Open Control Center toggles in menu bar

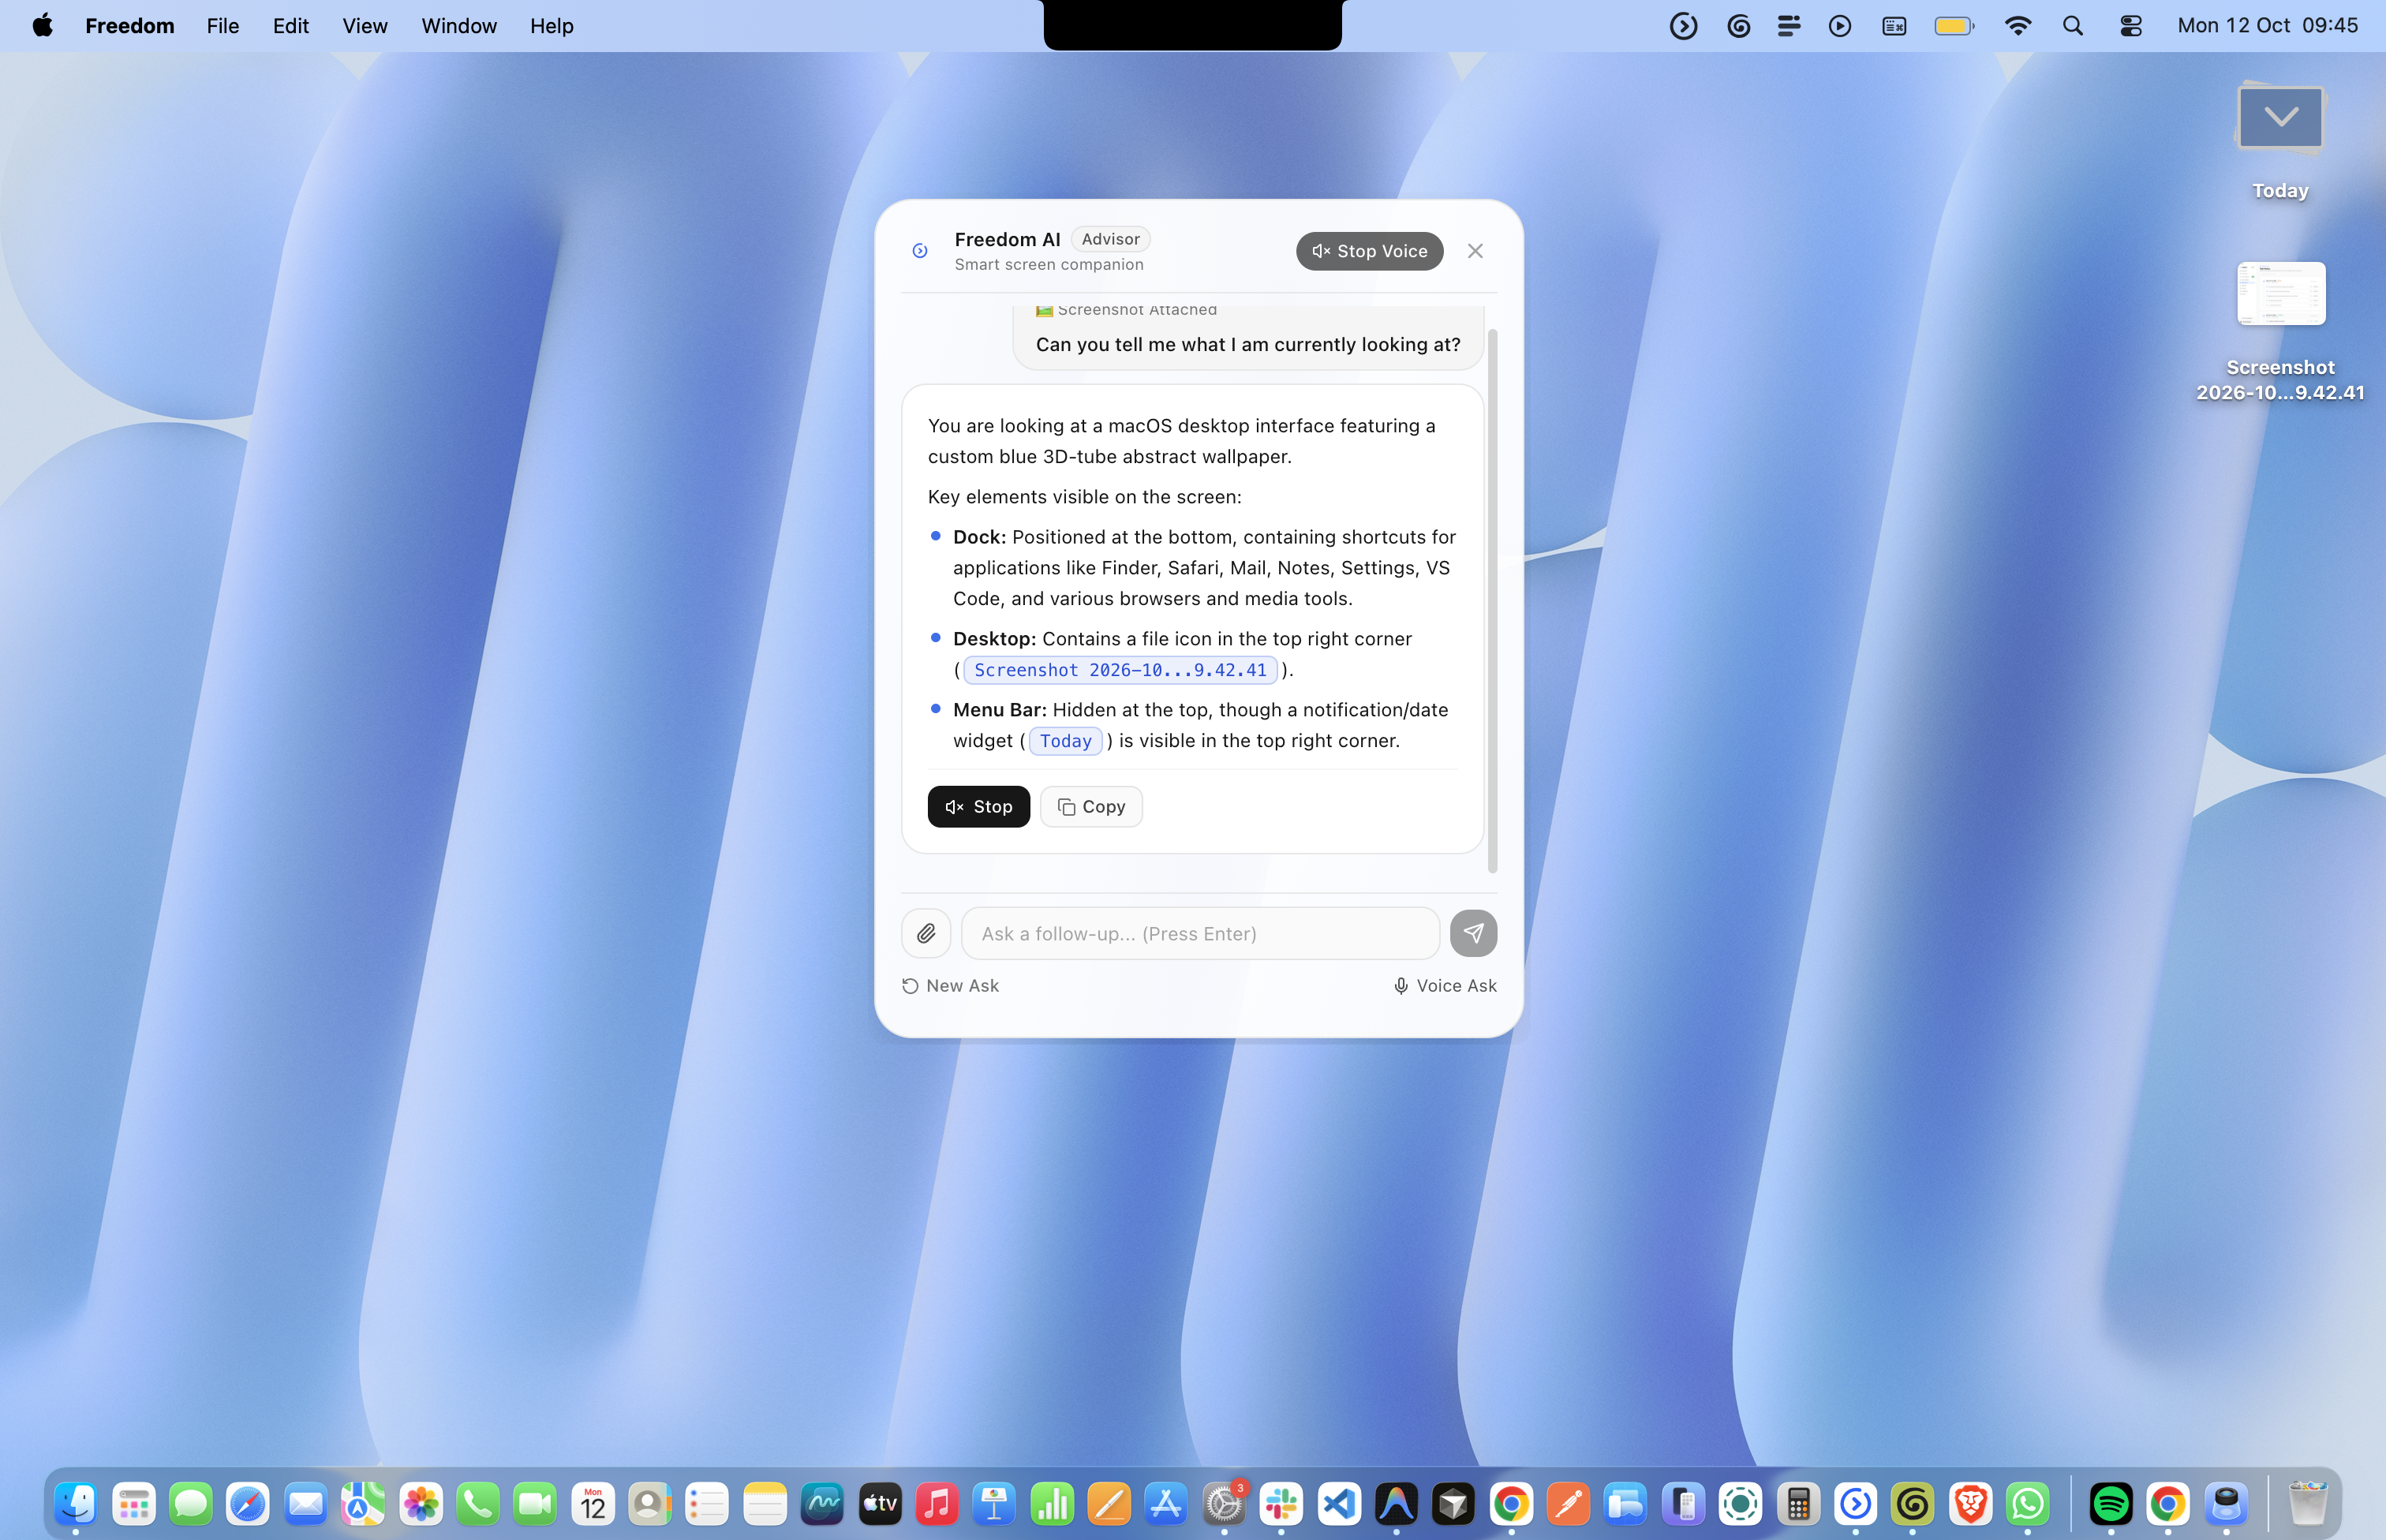coord(2130,26)
